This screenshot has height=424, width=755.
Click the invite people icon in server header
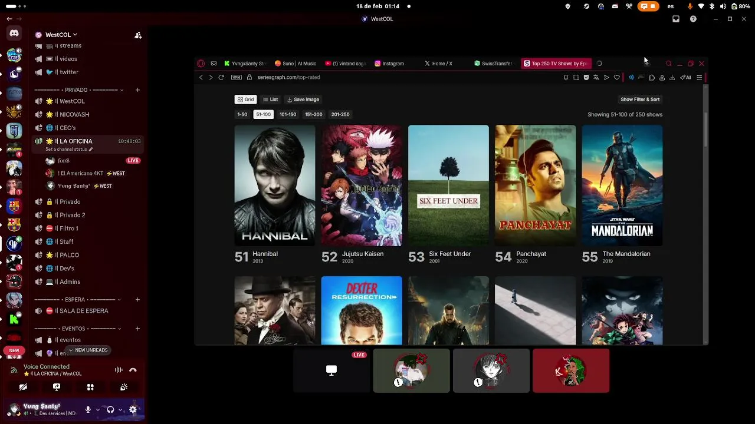tap(138, 35)
